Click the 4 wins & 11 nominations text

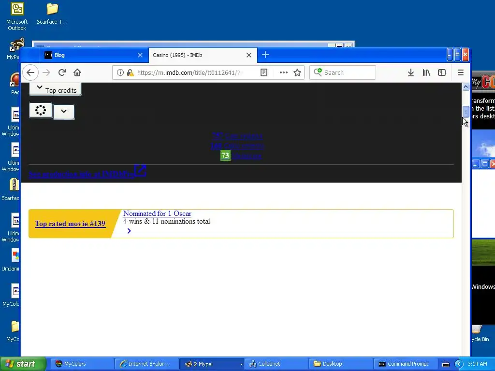coord(166,221)
